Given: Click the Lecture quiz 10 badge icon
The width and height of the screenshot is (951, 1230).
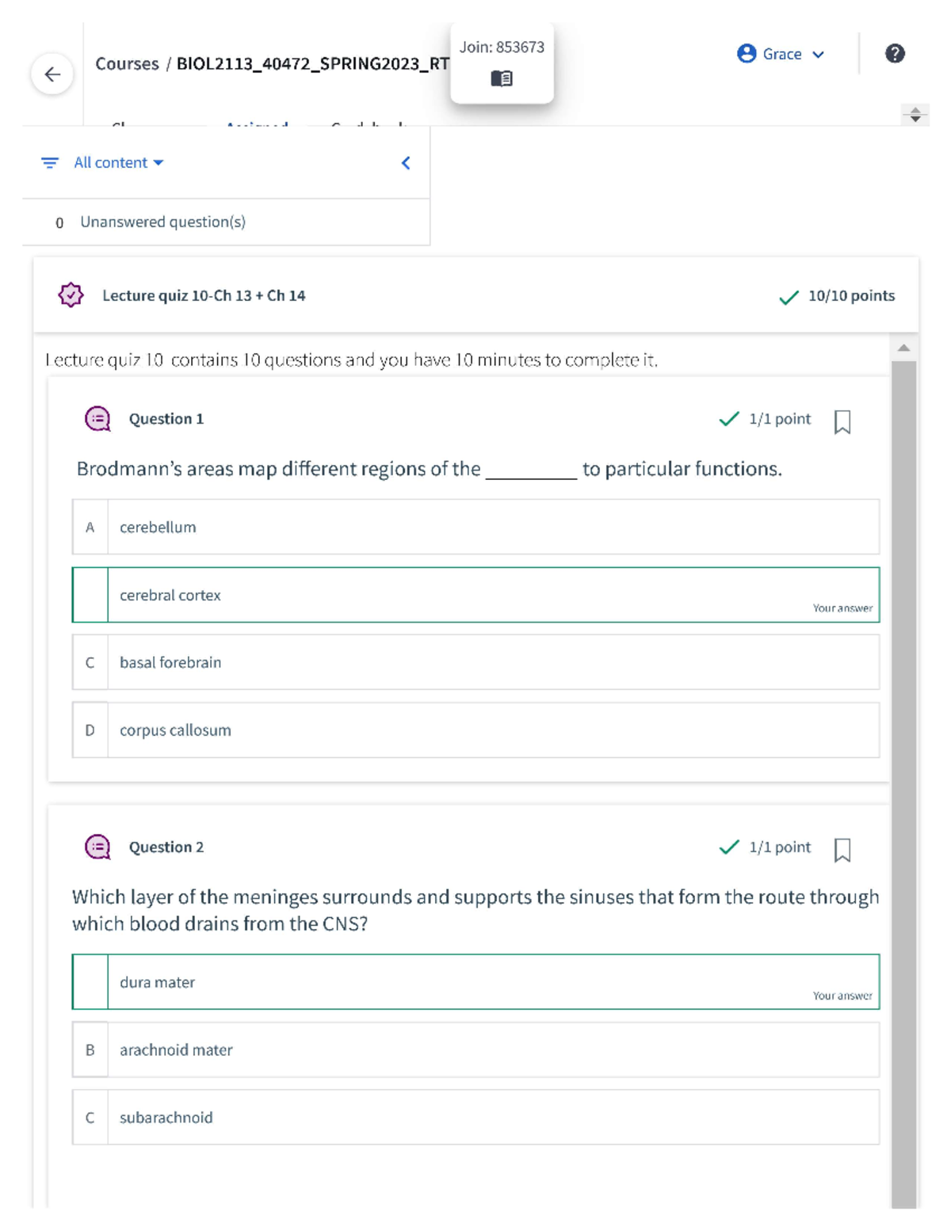Looking at the screenshot, I should point(71,295).
